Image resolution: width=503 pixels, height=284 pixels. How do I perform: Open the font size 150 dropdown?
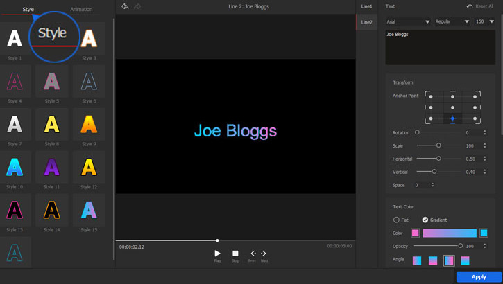(485, 21)
